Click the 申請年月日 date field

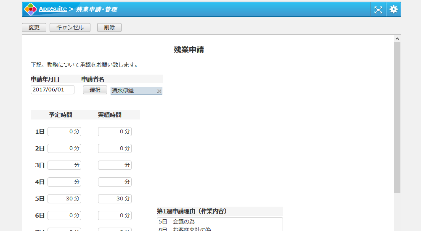53,90
